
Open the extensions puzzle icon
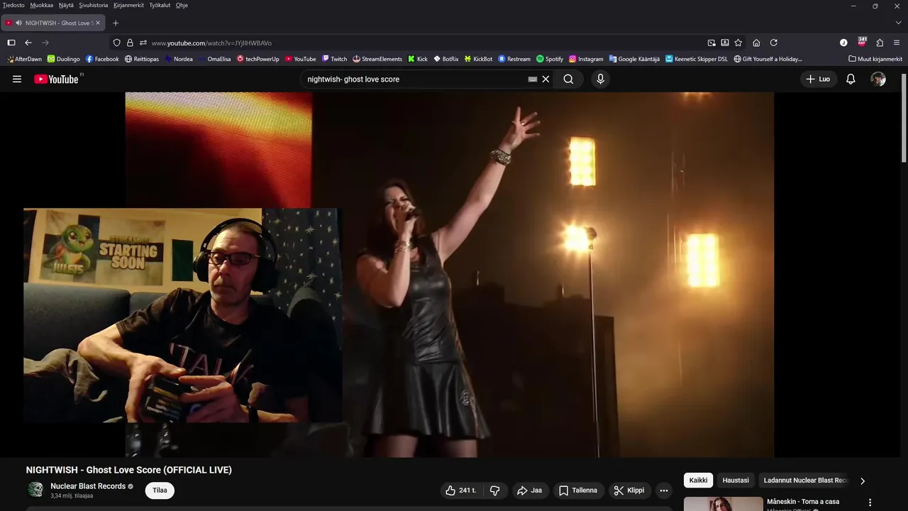click(880, 43)
